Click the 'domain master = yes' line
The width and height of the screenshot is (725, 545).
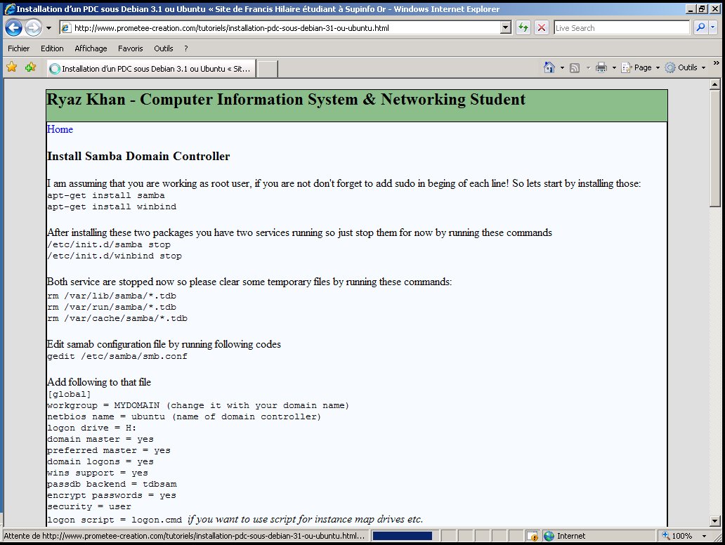(100, 439)
